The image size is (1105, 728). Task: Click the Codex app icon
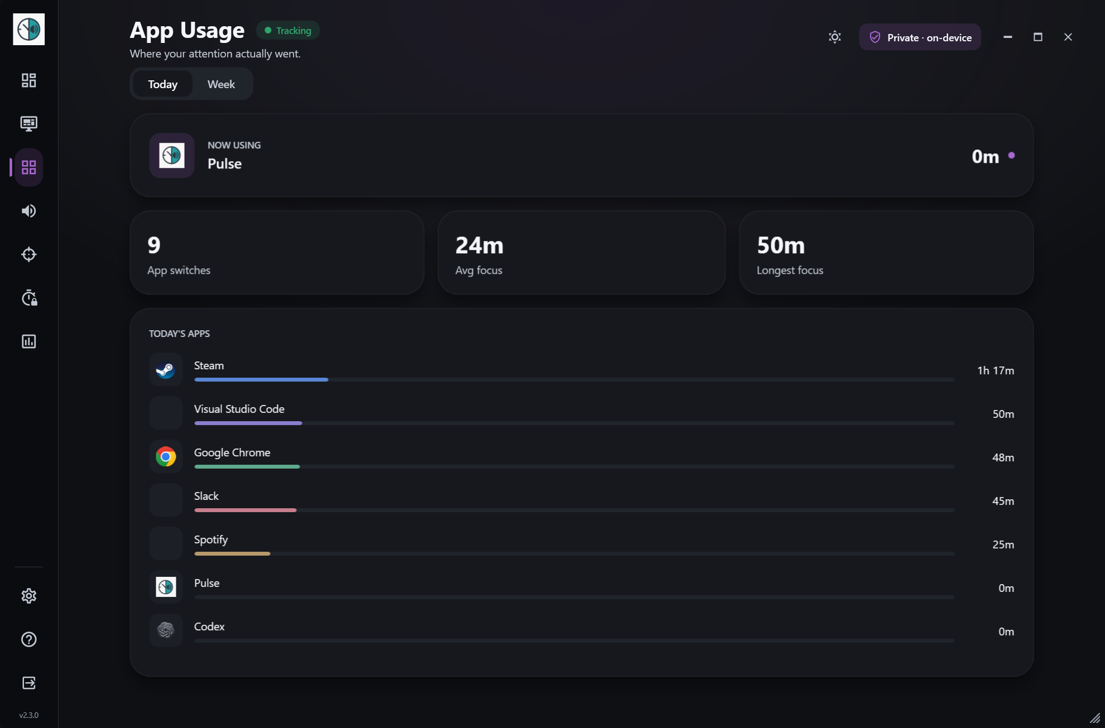(x=166, y=630)
